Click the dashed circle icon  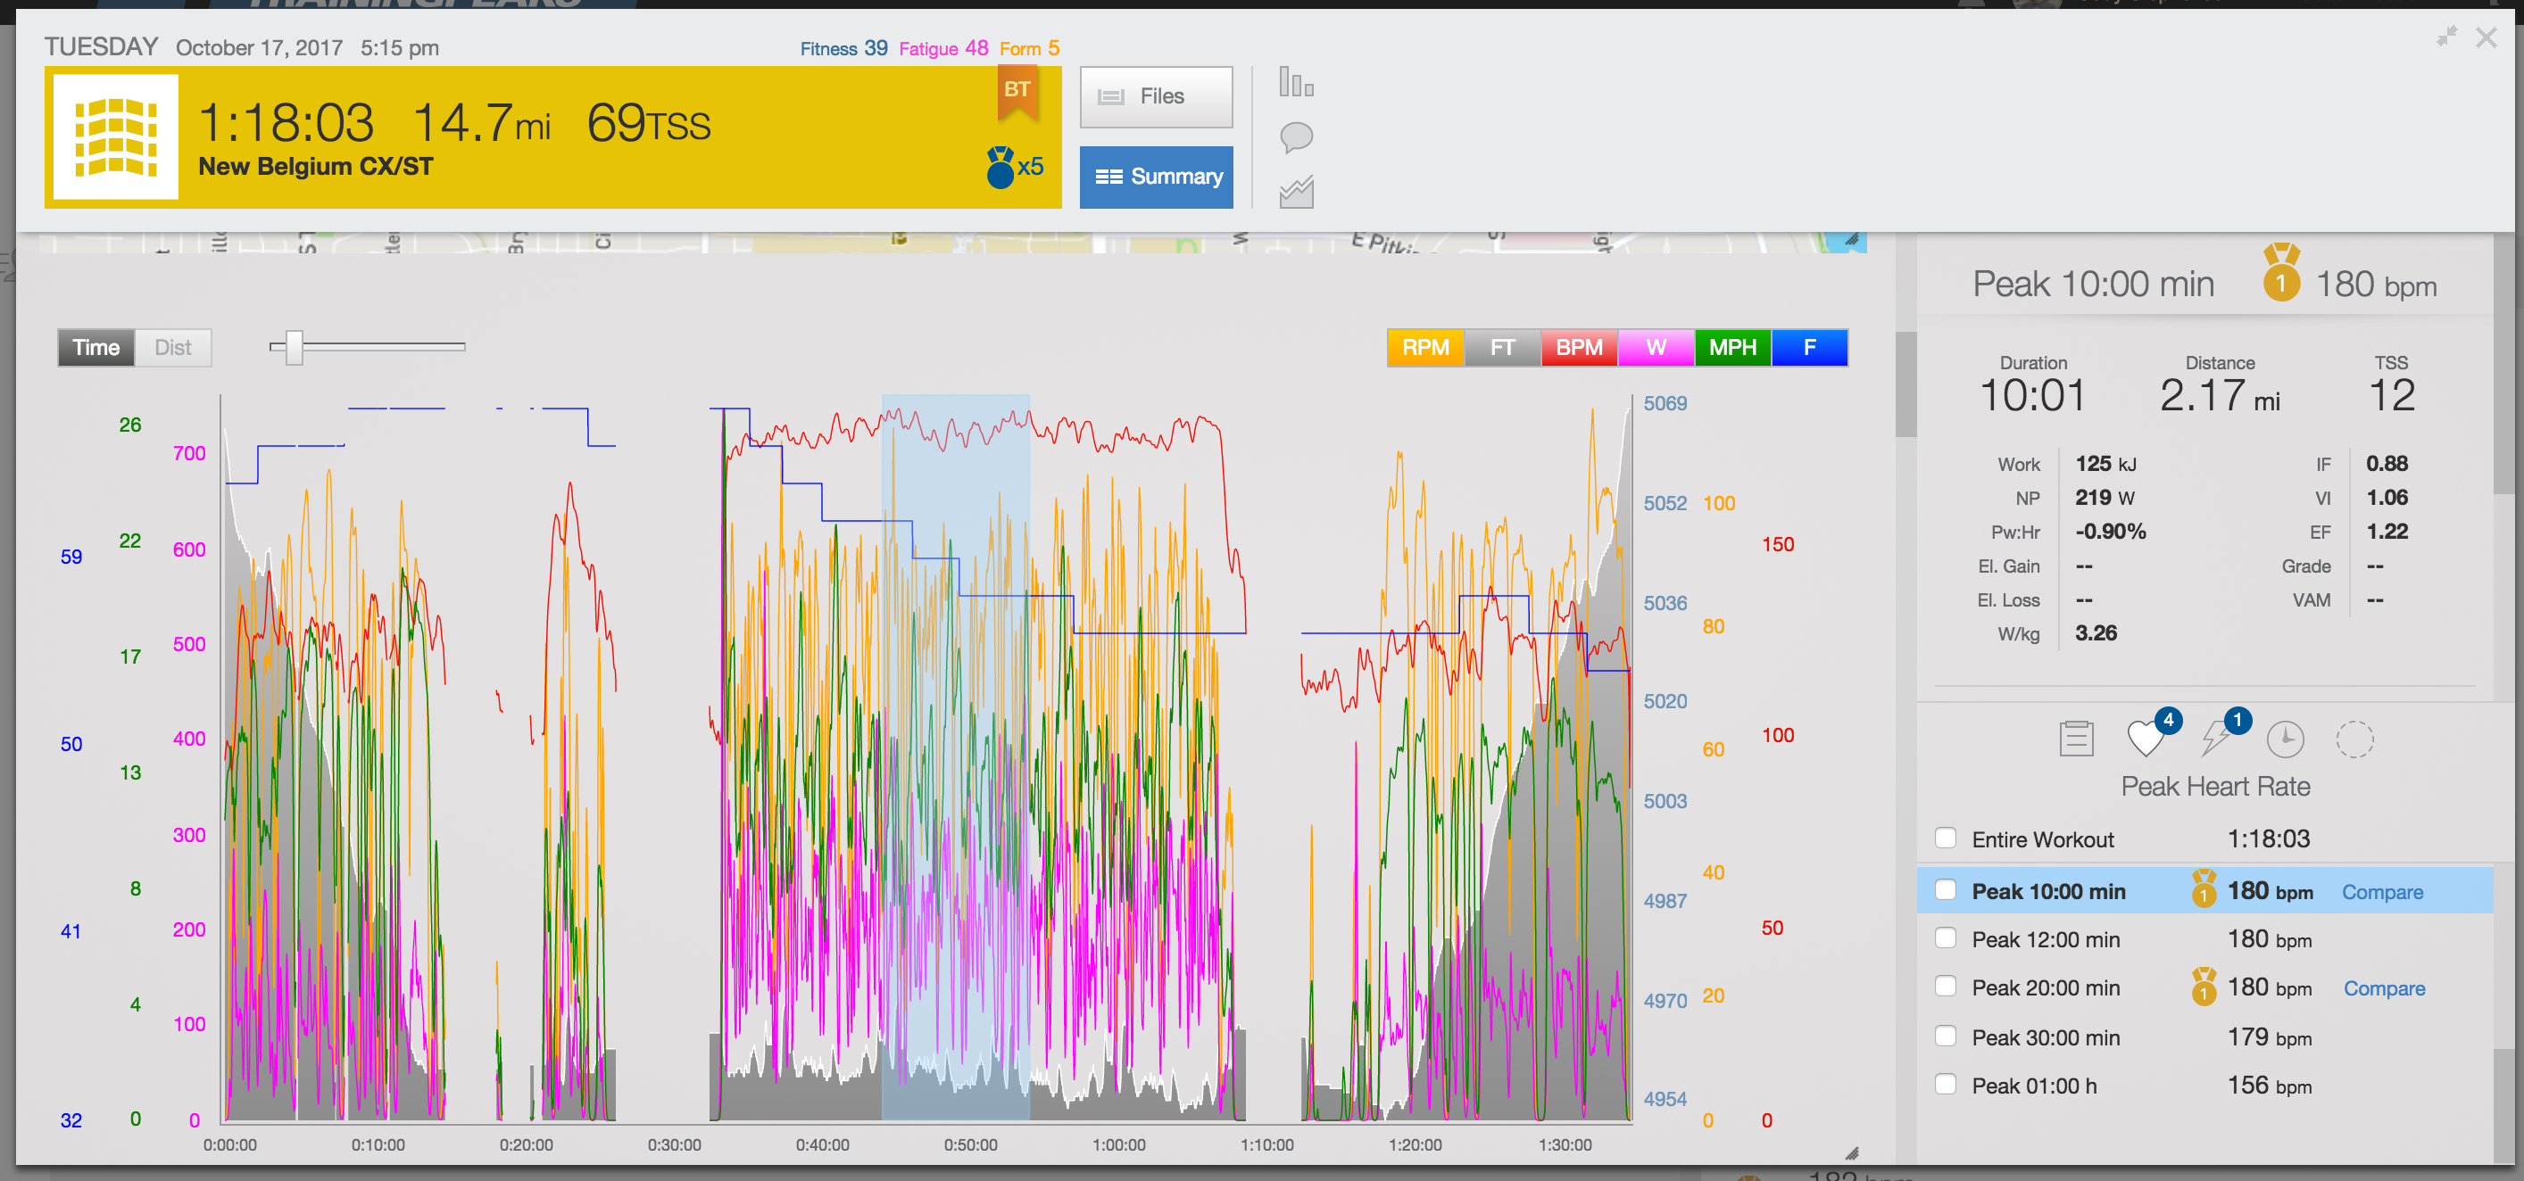(2354, 739)
